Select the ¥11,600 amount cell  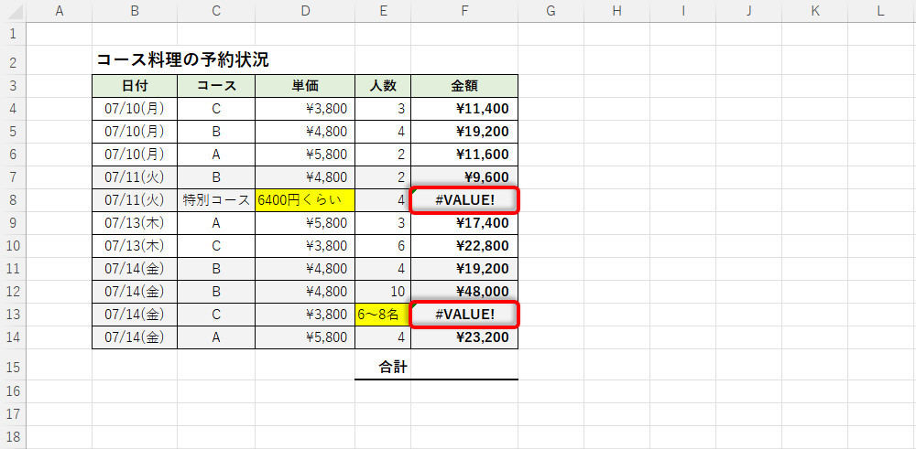[x=464, y=155]
